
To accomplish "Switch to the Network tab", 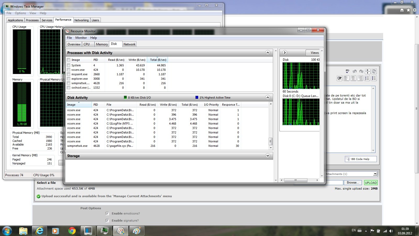I will [130, 44].
